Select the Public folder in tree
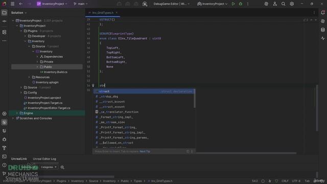This screenshot has height=184, width=327. tap(47, 67)
